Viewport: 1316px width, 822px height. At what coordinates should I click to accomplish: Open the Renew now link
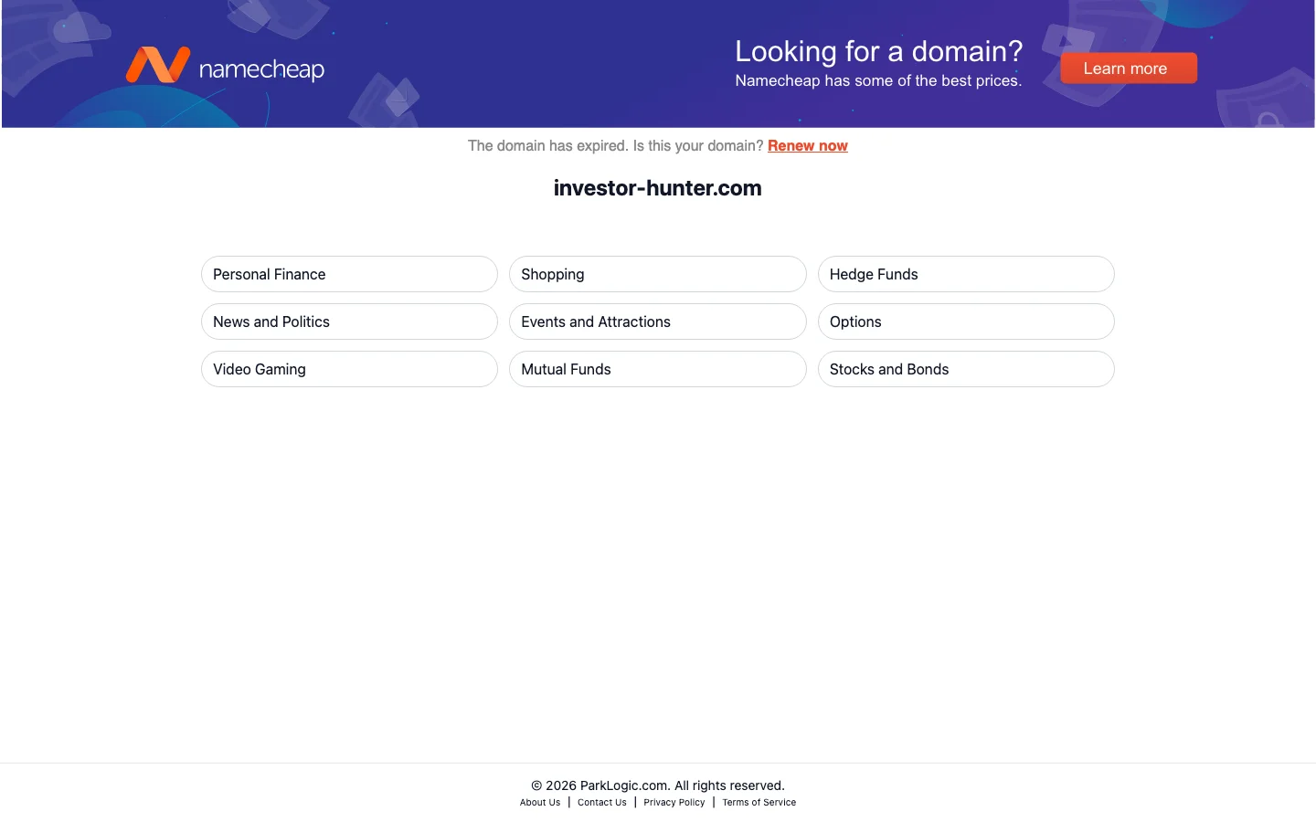coord(808,146)
